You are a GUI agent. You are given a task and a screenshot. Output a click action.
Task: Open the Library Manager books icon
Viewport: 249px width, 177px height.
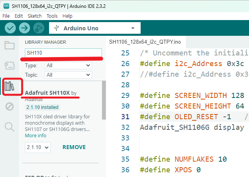[x=9, y=86]
